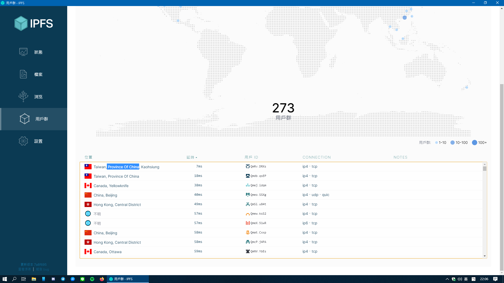Click the China flag in 40ms row
Screen dimensions: 504x283
click(88, 195)
